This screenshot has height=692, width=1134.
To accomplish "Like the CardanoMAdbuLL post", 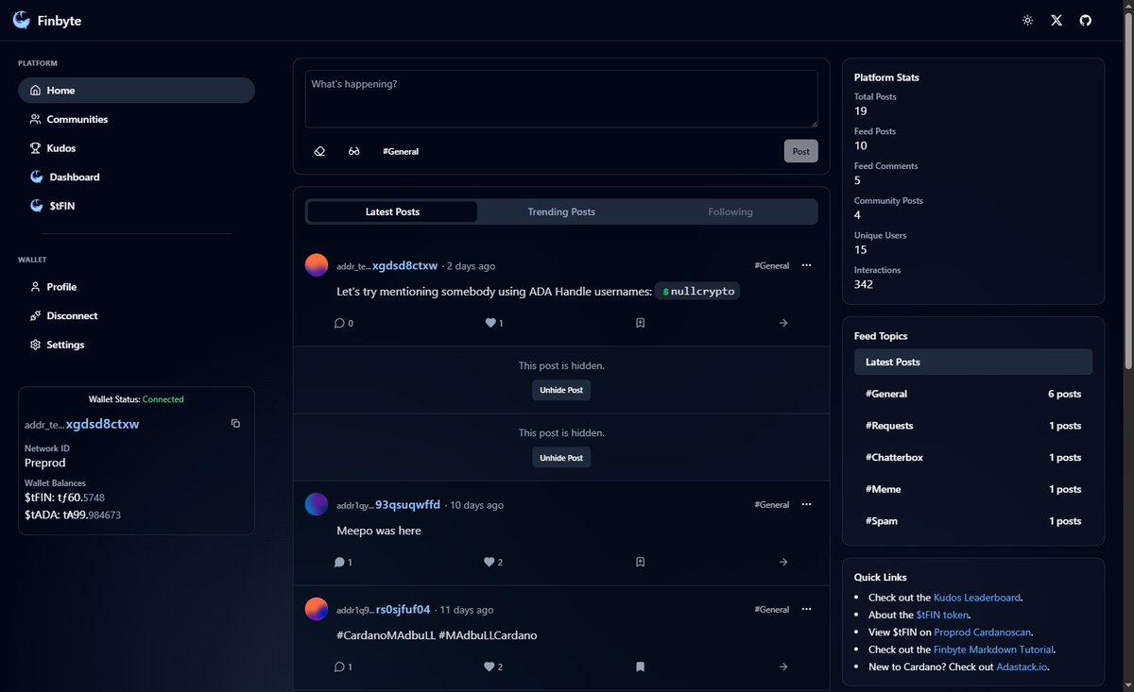I will coord(494,667).
